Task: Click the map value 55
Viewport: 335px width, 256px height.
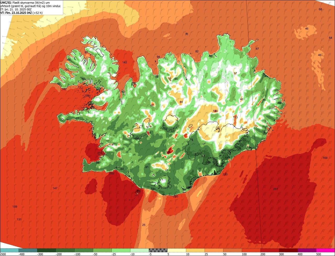Action: (x=176, y=79)
